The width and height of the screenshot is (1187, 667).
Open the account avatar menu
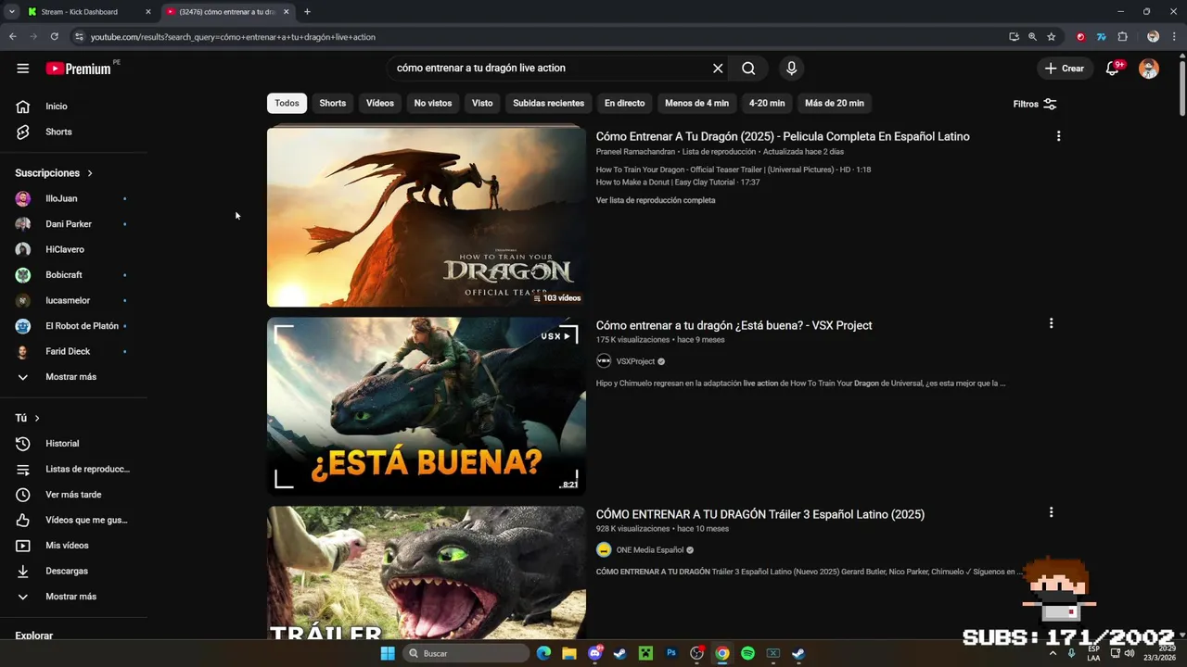click(x=1149, y=69)
